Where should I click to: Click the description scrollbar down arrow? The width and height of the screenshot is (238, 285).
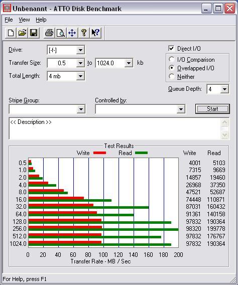click(x=225, y=134)
